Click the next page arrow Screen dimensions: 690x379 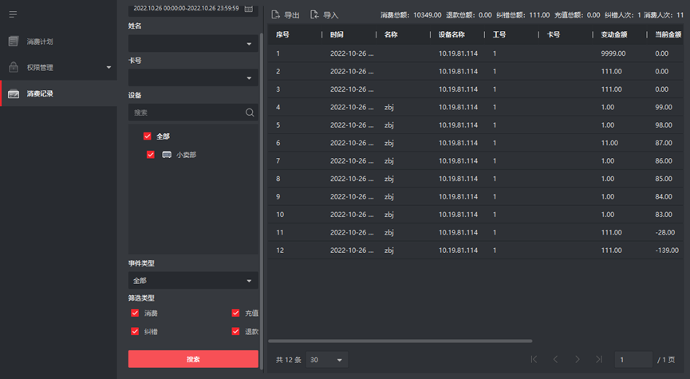577,360
